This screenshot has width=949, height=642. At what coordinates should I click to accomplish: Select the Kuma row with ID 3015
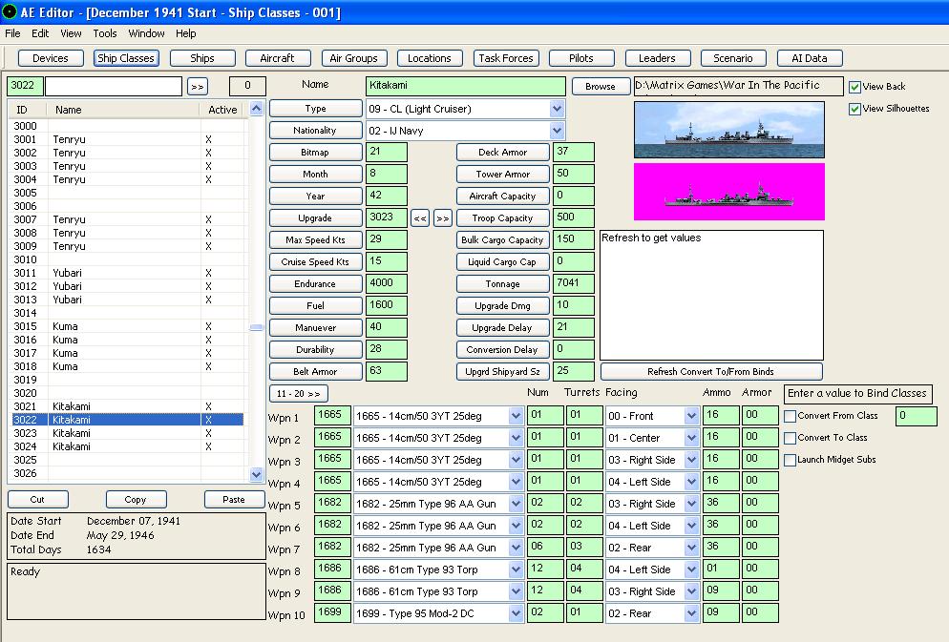[x=128, y=326]
